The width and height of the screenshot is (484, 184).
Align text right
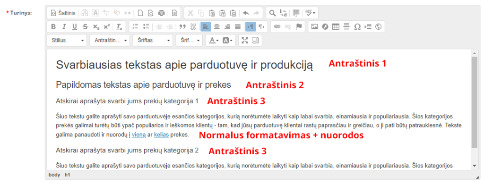click(x=227, y=27)
